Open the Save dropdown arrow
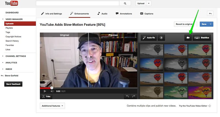 (211, 24)
